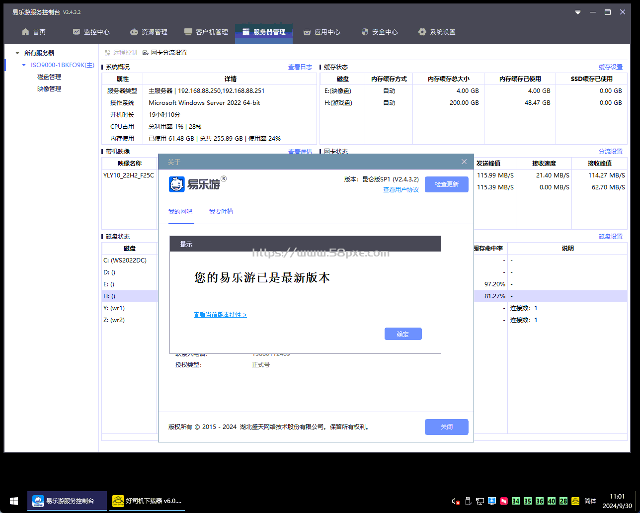The height and width of the screenshot is (513, 640).
Task: Click the tray temperature icon showing 36
Action: click(x=540, y=501)
